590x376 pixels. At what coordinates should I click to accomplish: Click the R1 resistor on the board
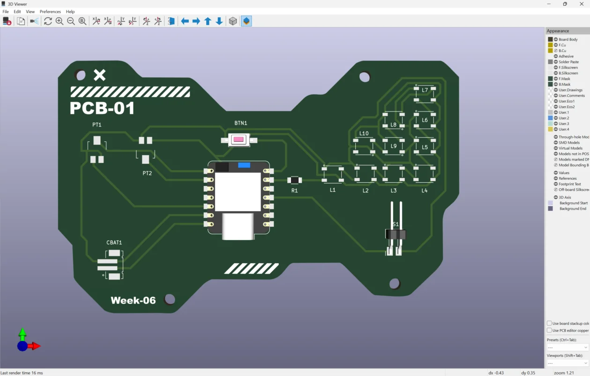[x=294, y=180]
